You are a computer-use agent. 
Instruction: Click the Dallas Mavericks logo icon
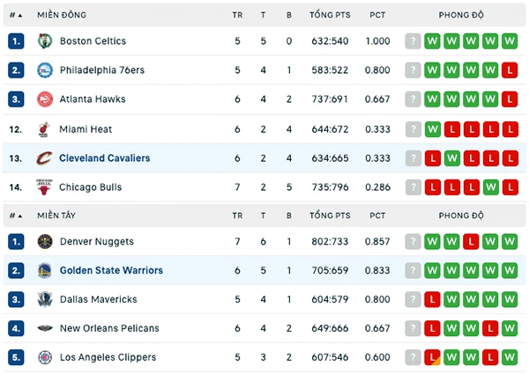[x=45, y=299]
